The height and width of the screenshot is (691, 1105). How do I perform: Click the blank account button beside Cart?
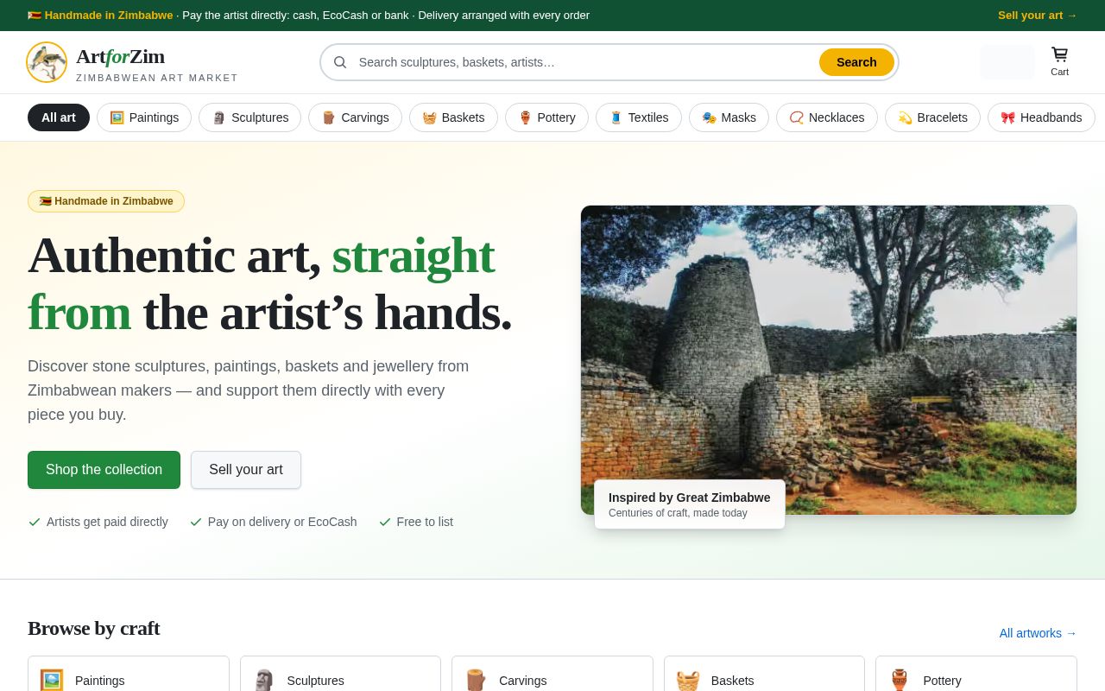(x=1007, y=62)
